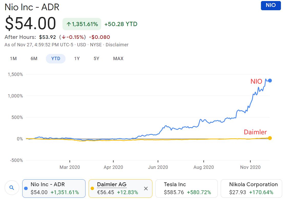284x199 pixels.
Task: Reselect the YTD timeframe tab
Action: coord(56,59)
